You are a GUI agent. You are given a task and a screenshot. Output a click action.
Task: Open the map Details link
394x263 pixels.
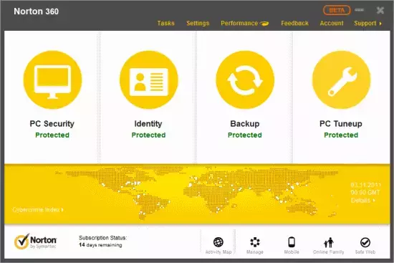tap(363, 201)
